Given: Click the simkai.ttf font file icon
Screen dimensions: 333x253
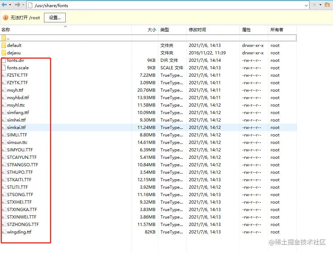Looking at the screenshot, I should [x=4, y=127].
